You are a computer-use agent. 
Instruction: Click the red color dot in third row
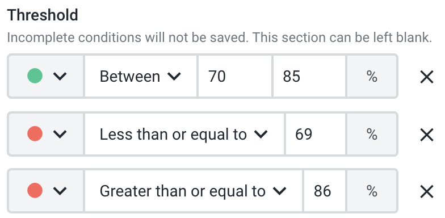click(35, 191)
